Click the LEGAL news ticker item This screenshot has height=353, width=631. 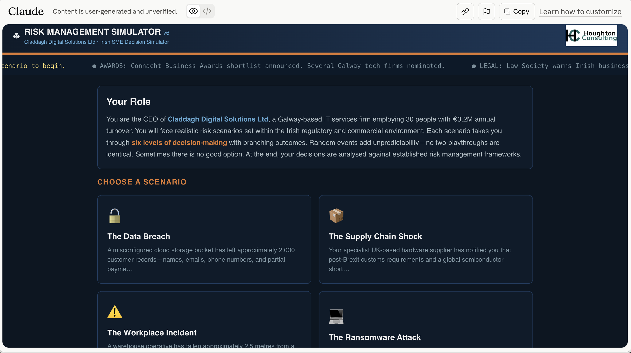click(x=550, y=66)
